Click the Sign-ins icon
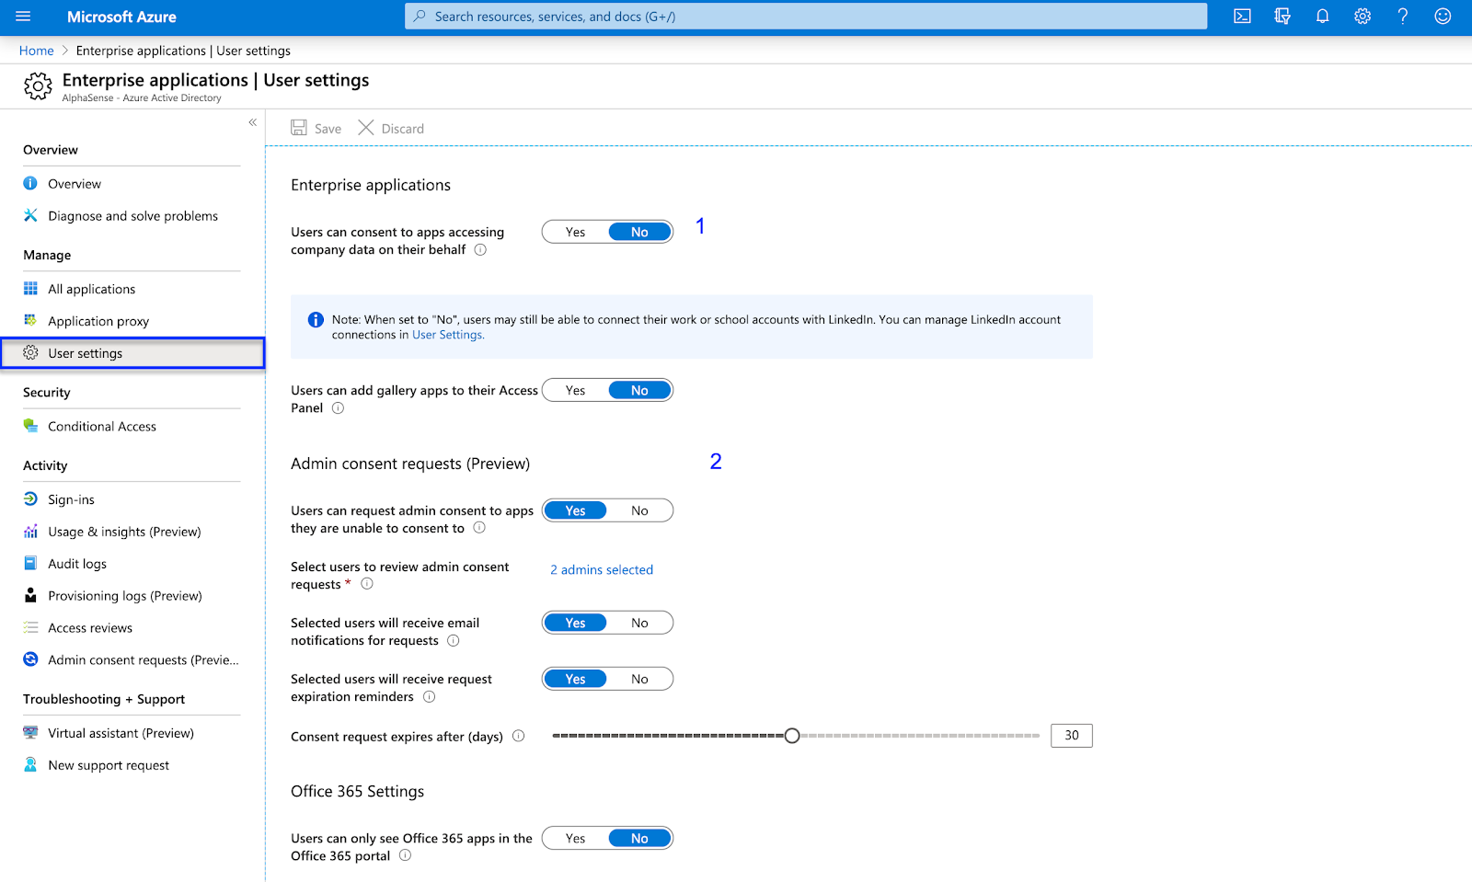The image size is (1472, 882). point(30,498)
